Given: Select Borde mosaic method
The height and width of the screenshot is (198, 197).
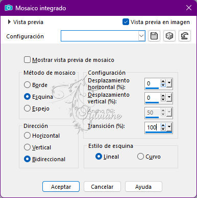Looking at the screenshot, I should (27, 85).
